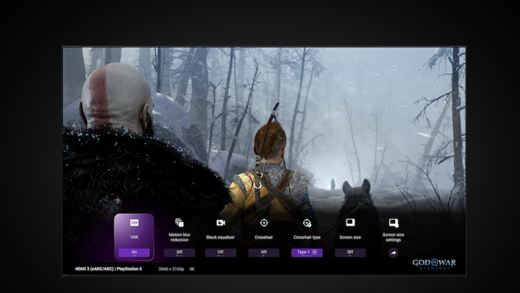Toggle VRR from On to Off

135,252
